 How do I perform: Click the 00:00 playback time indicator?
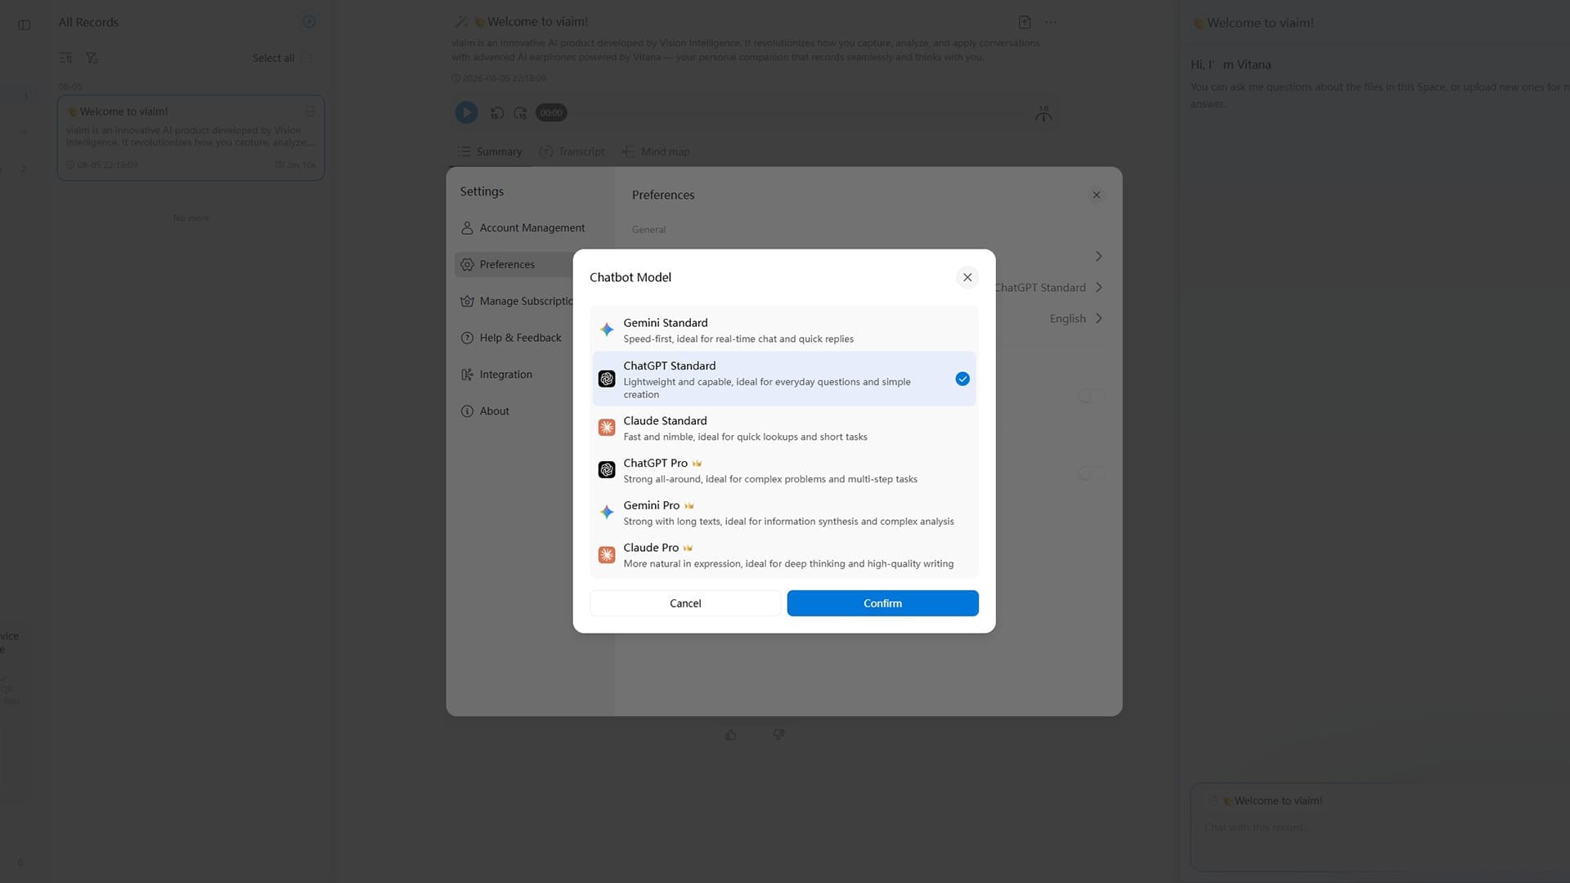coord(551,113)
